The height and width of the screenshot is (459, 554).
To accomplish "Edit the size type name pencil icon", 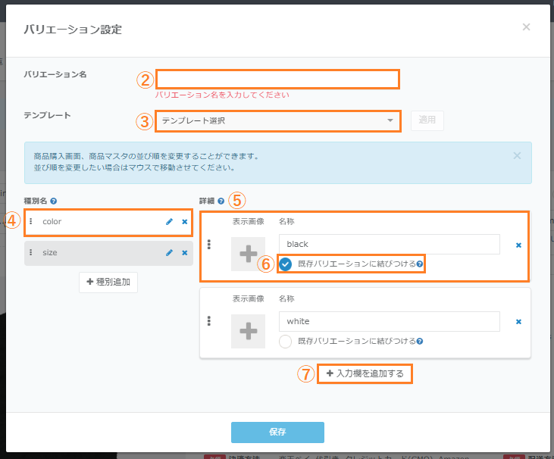I will [x=170, y=253].
